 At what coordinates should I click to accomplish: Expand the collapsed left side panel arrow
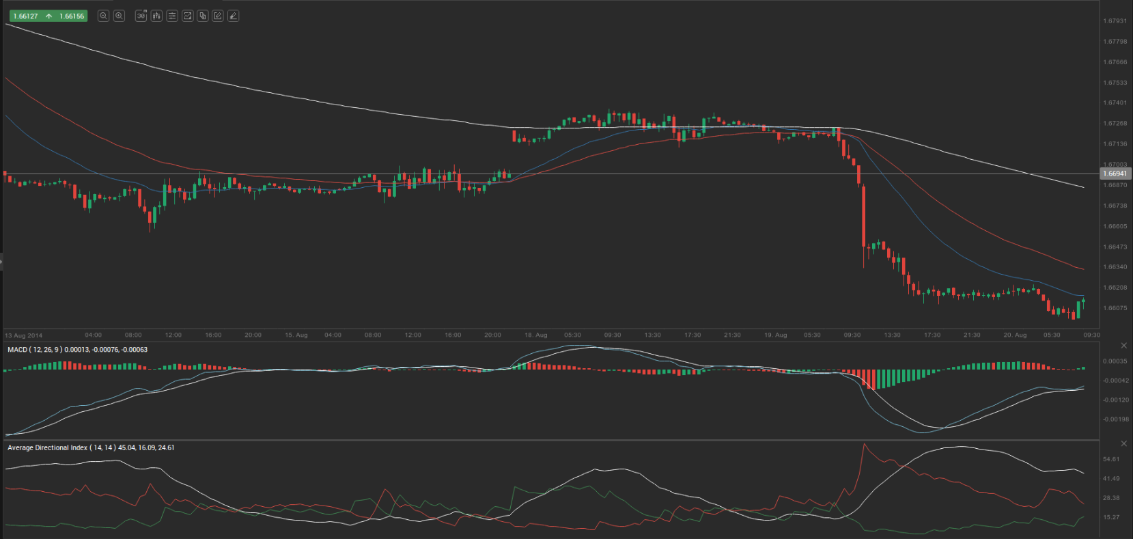[1, 262]
